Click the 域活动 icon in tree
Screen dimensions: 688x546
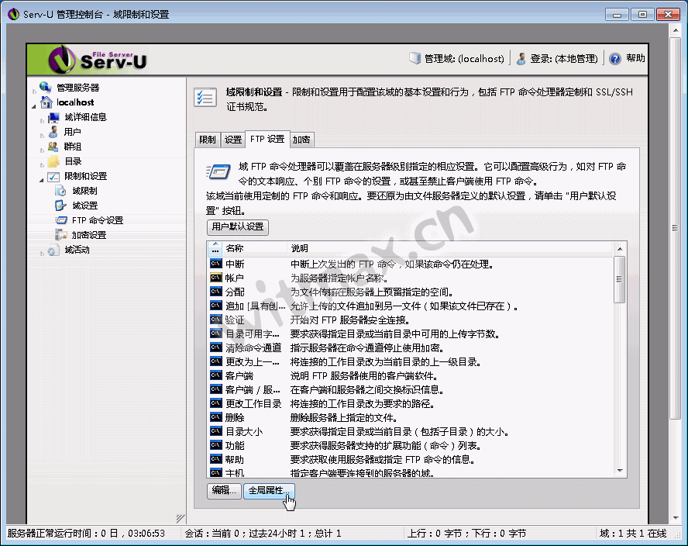[x=53, y=250]
